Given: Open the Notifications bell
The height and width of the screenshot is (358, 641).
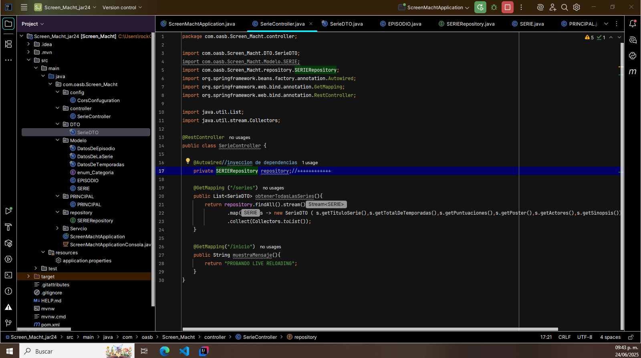Looking at the screenshot, I should [633, 24].
